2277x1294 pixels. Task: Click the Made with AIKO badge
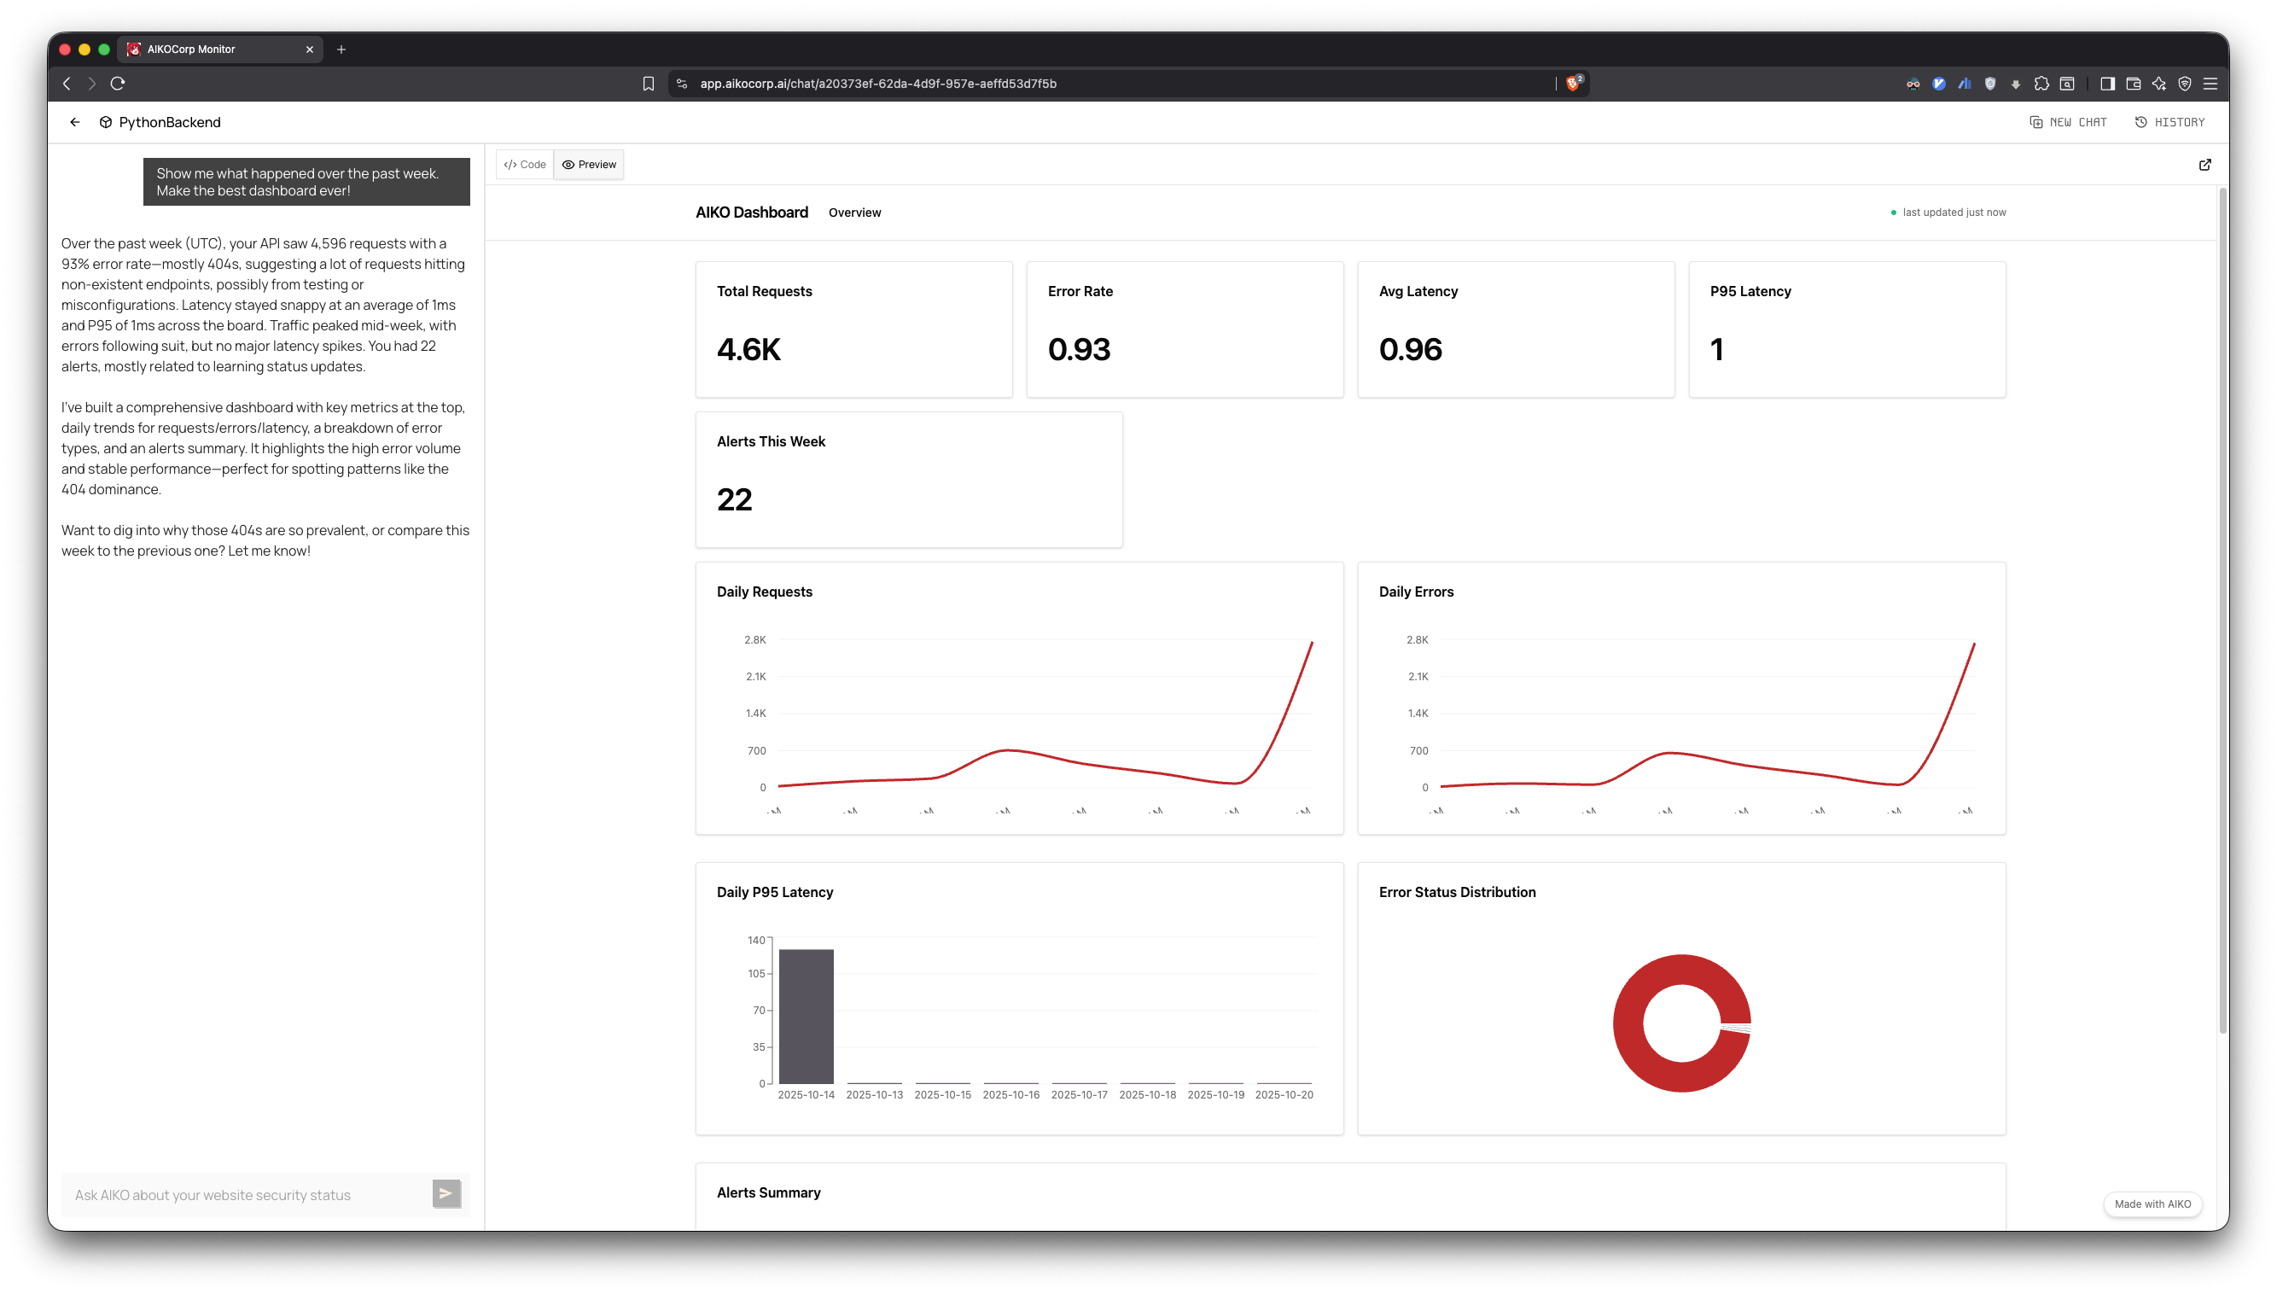2152,1204
